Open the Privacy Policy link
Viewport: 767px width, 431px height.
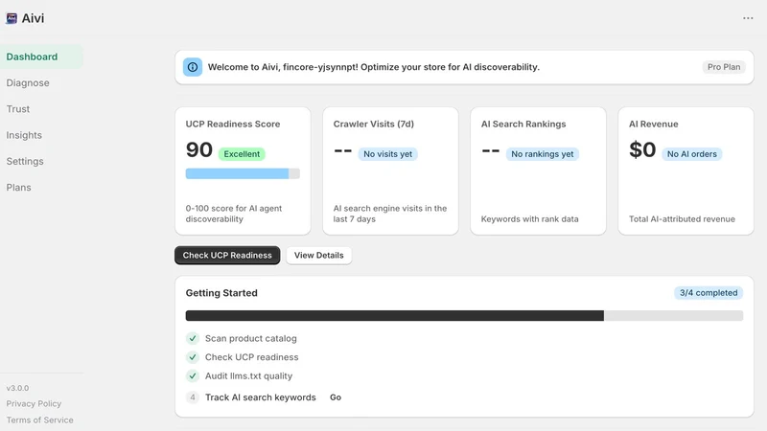pos(34,403)
